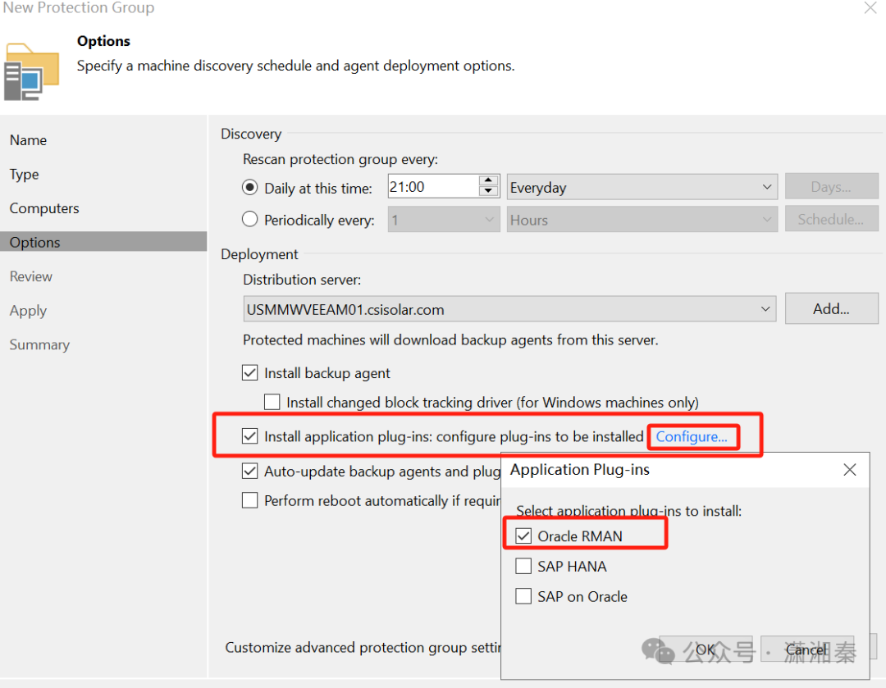Increase the time with up arrow
The width and height of the screenshot is (886, 688).
tap(488, 180)
